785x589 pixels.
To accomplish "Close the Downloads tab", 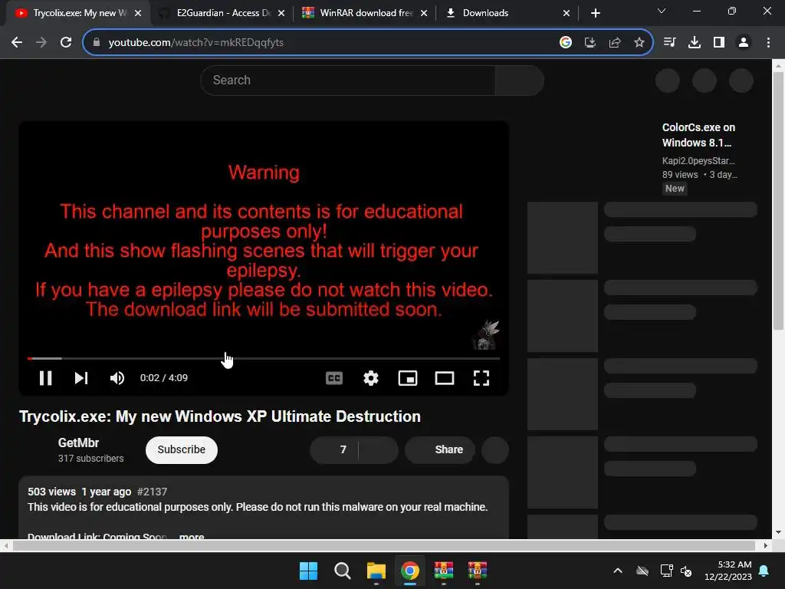I will pyautogui.click(x=567, y=13).
